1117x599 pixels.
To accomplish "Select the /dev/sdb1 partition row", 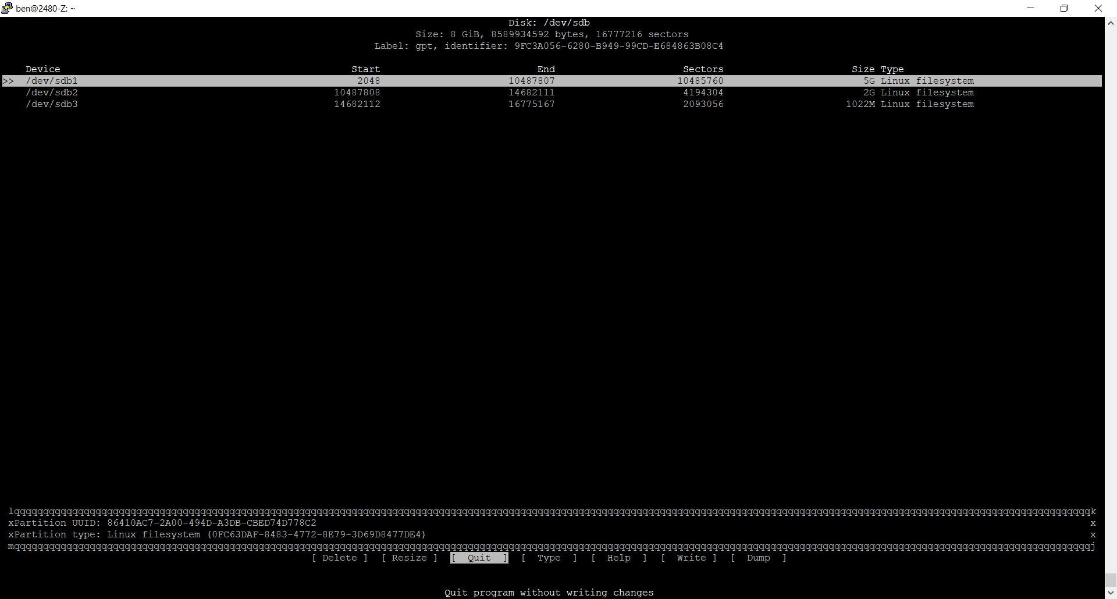I will pos(52,81).
